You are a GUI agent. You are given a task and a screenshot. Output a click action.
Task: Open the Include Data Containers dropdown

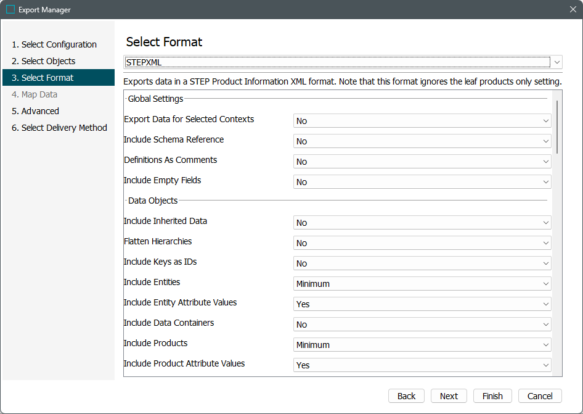tap(422, 325)
